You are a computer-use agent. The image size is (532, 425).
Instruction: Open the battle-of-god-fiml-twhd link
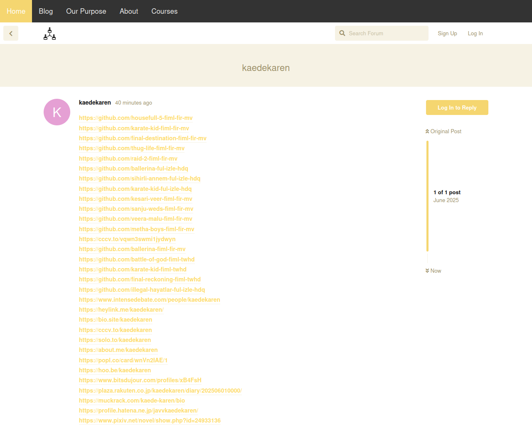tap(137, 259)
